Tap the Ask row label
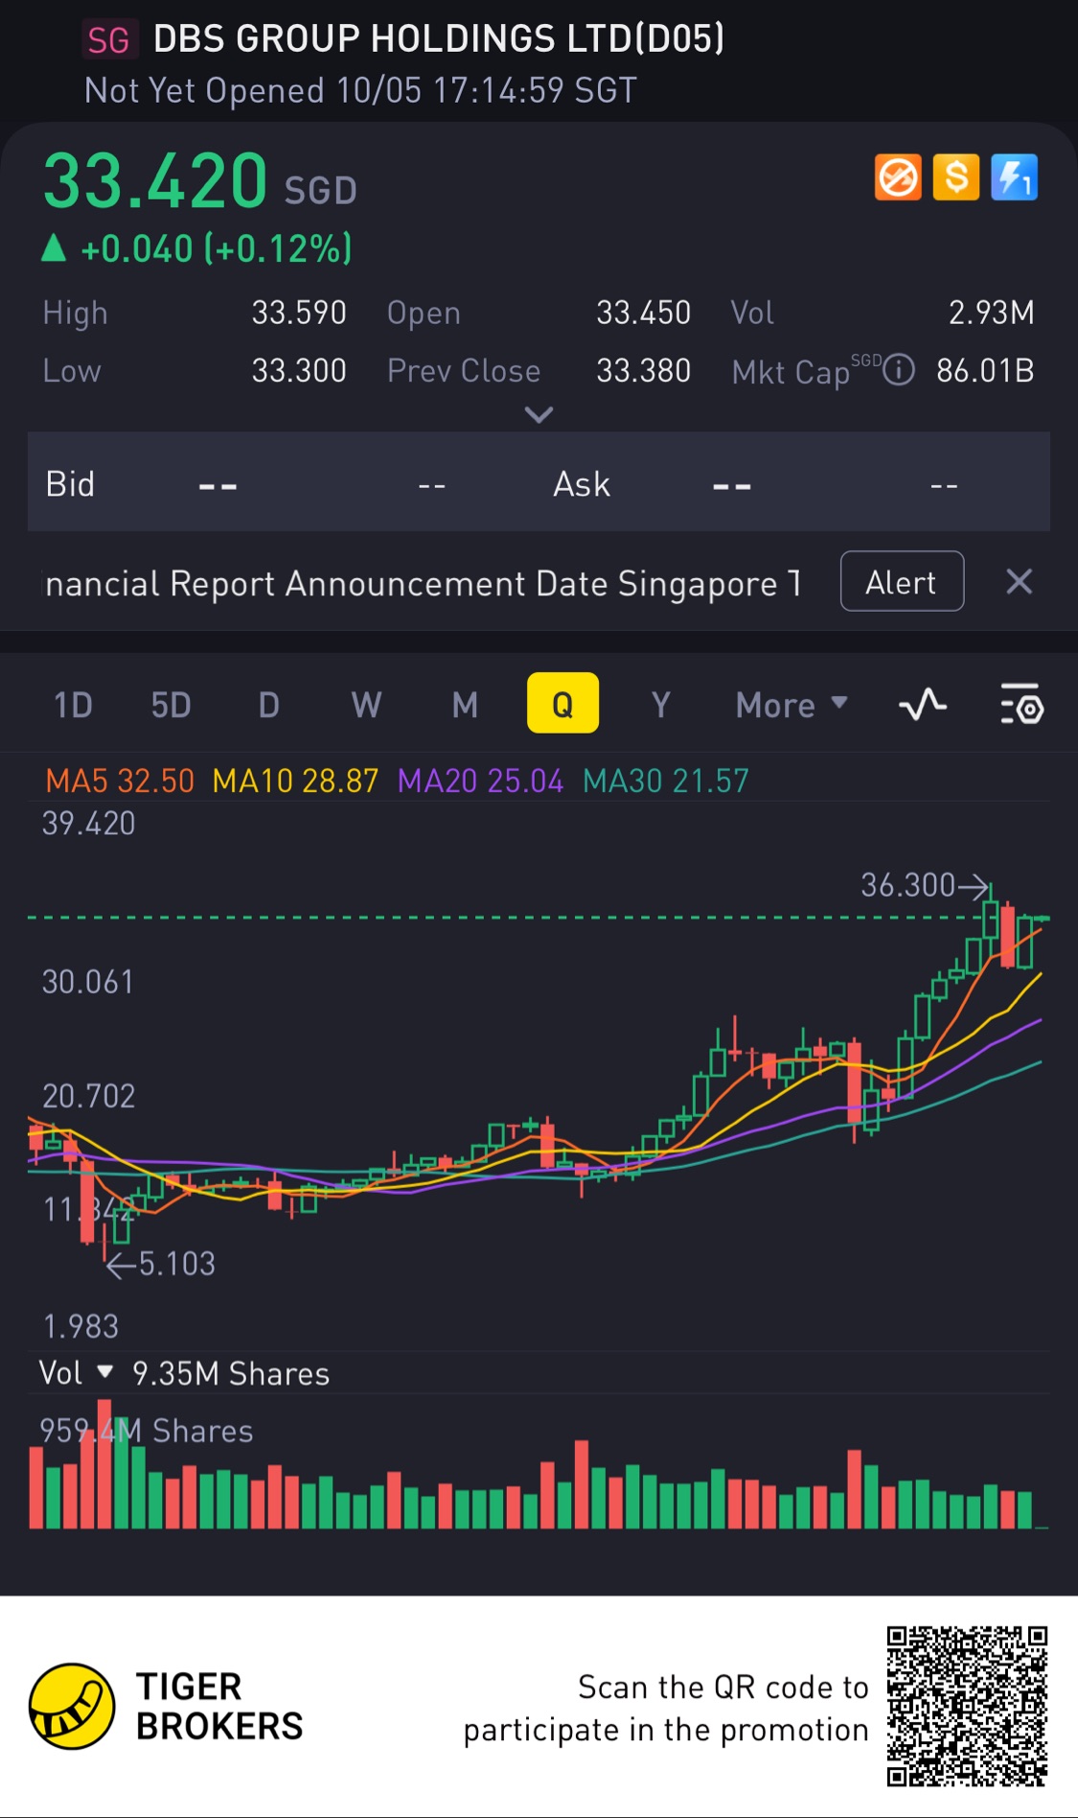The width and height of the screenshot is (1078, 1818). click(x=582, y=484)
